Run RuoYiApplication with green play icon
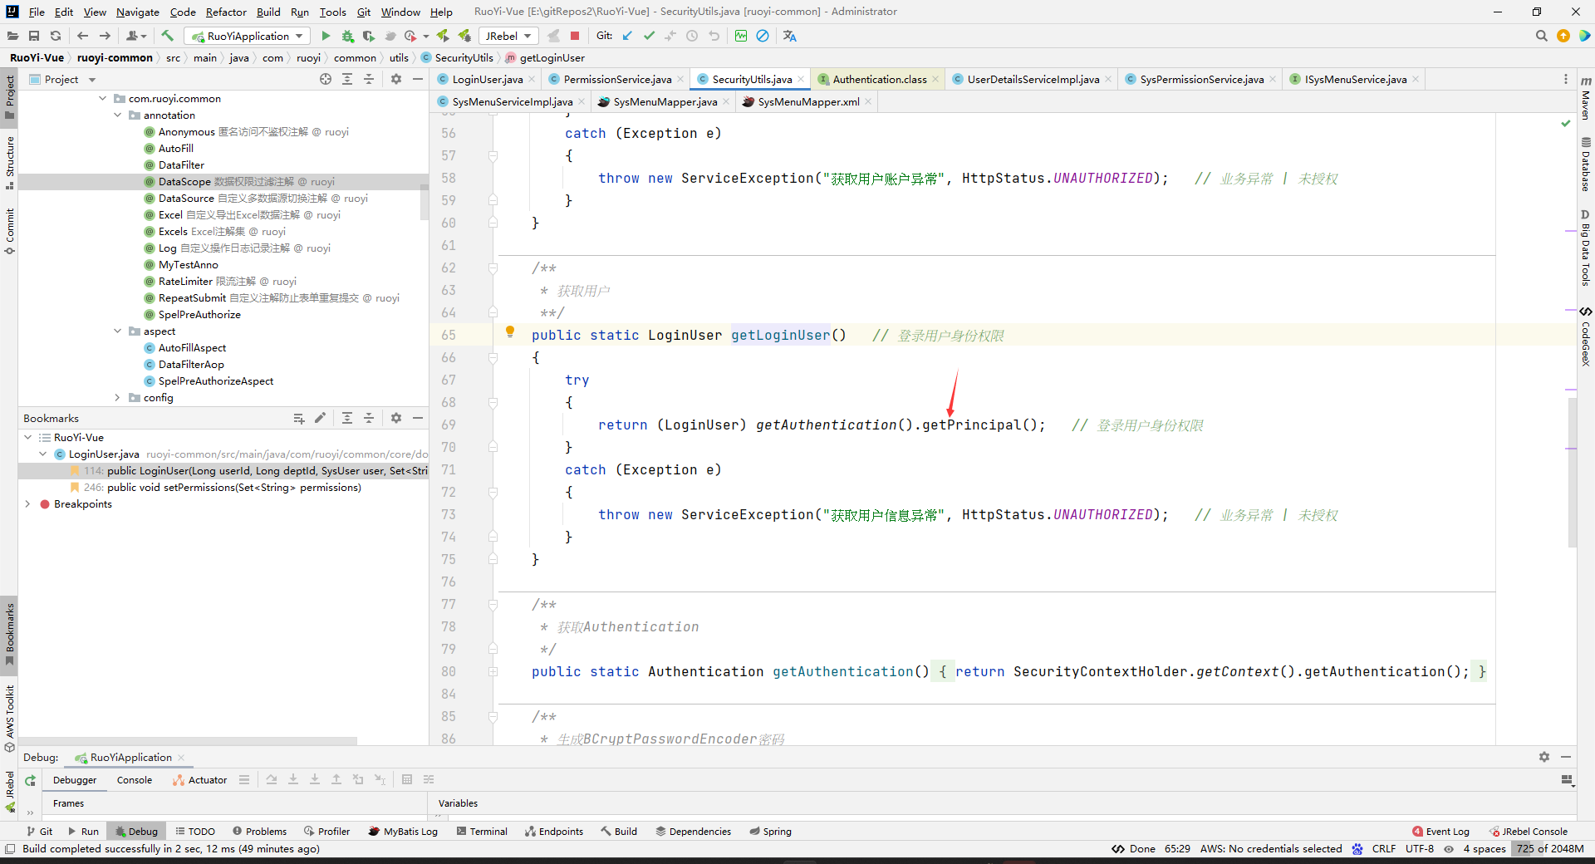The height and width of the screenshot is (864, 1595). (326, 36)
